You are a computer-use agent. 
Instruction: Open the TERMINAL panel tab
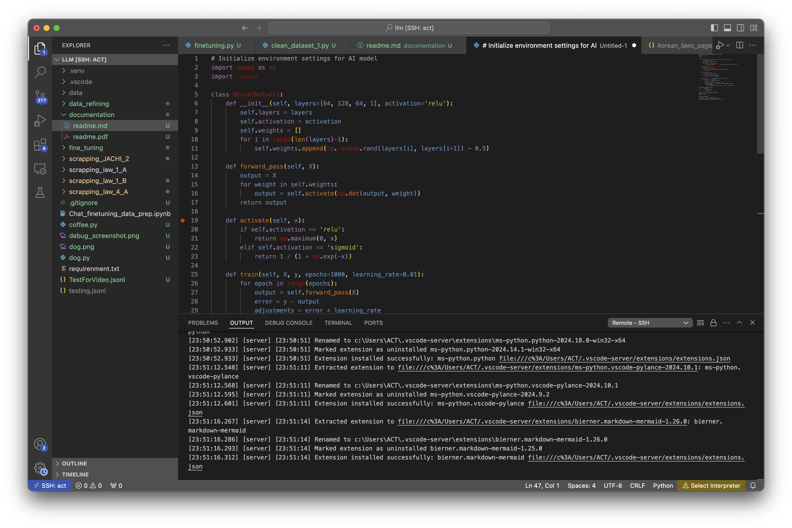(338, 322)
